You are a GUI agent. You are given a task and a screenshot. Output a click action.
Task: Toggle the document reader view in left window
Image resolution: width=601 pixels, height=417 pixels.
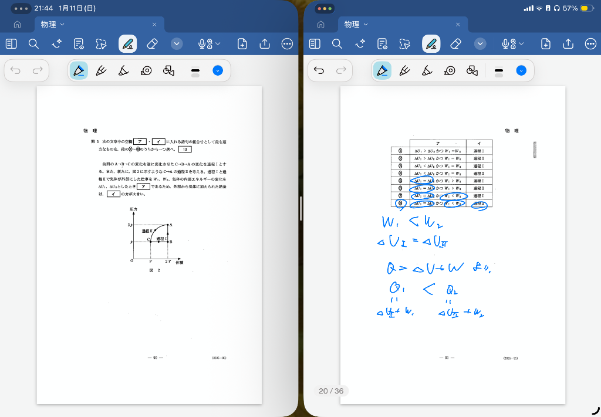pyautogui.click(x=79, y=44)
